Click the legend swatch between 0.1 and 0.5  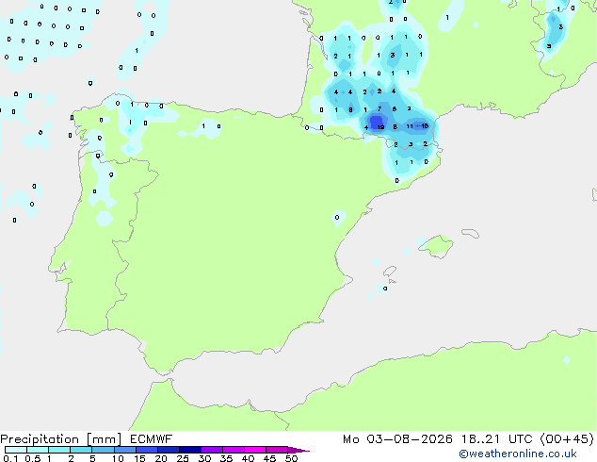click(x=16, y=450)
